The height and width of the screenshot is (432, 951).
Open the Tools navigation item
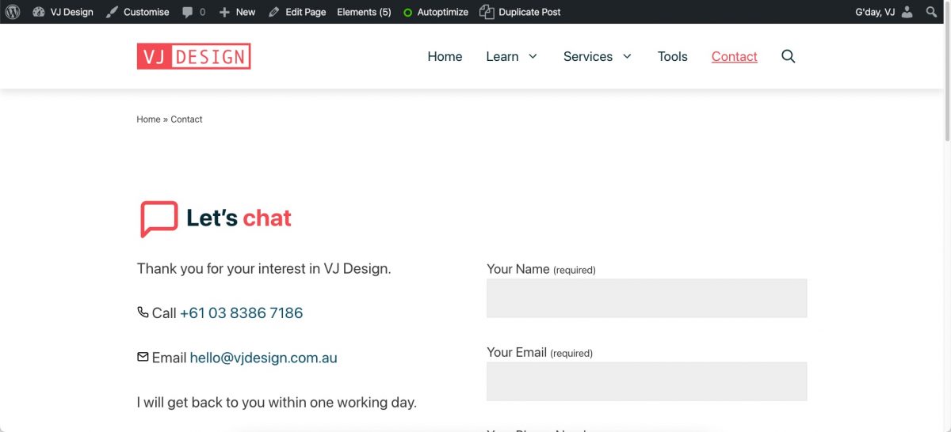672,56
